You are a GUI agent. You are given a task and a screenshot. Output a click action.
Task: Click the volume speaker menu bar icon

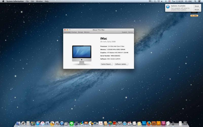click(162, 1)
